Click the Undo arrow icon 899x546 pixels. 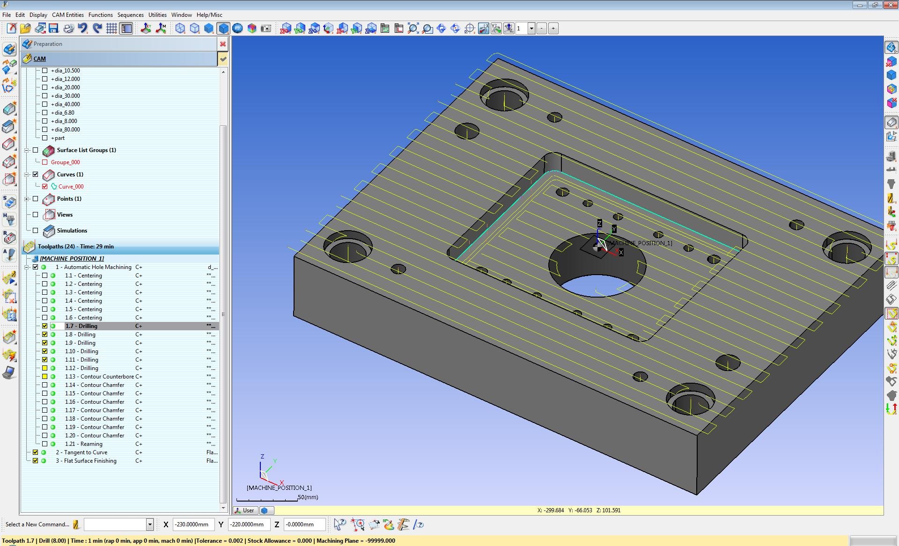click(x=83, y=29)
